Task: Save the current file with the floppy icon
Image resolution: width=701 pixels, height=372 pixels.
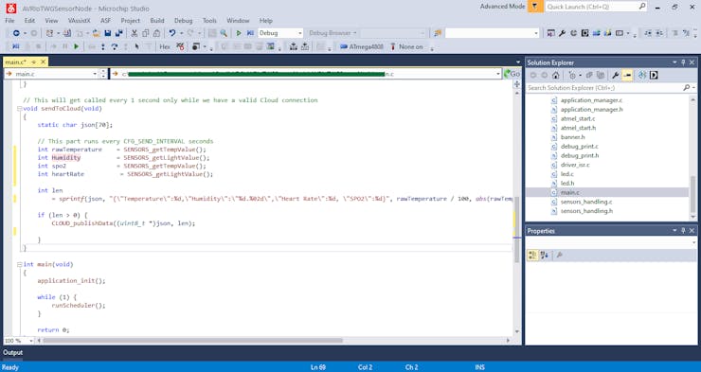Action: click(x=108, y=33)
